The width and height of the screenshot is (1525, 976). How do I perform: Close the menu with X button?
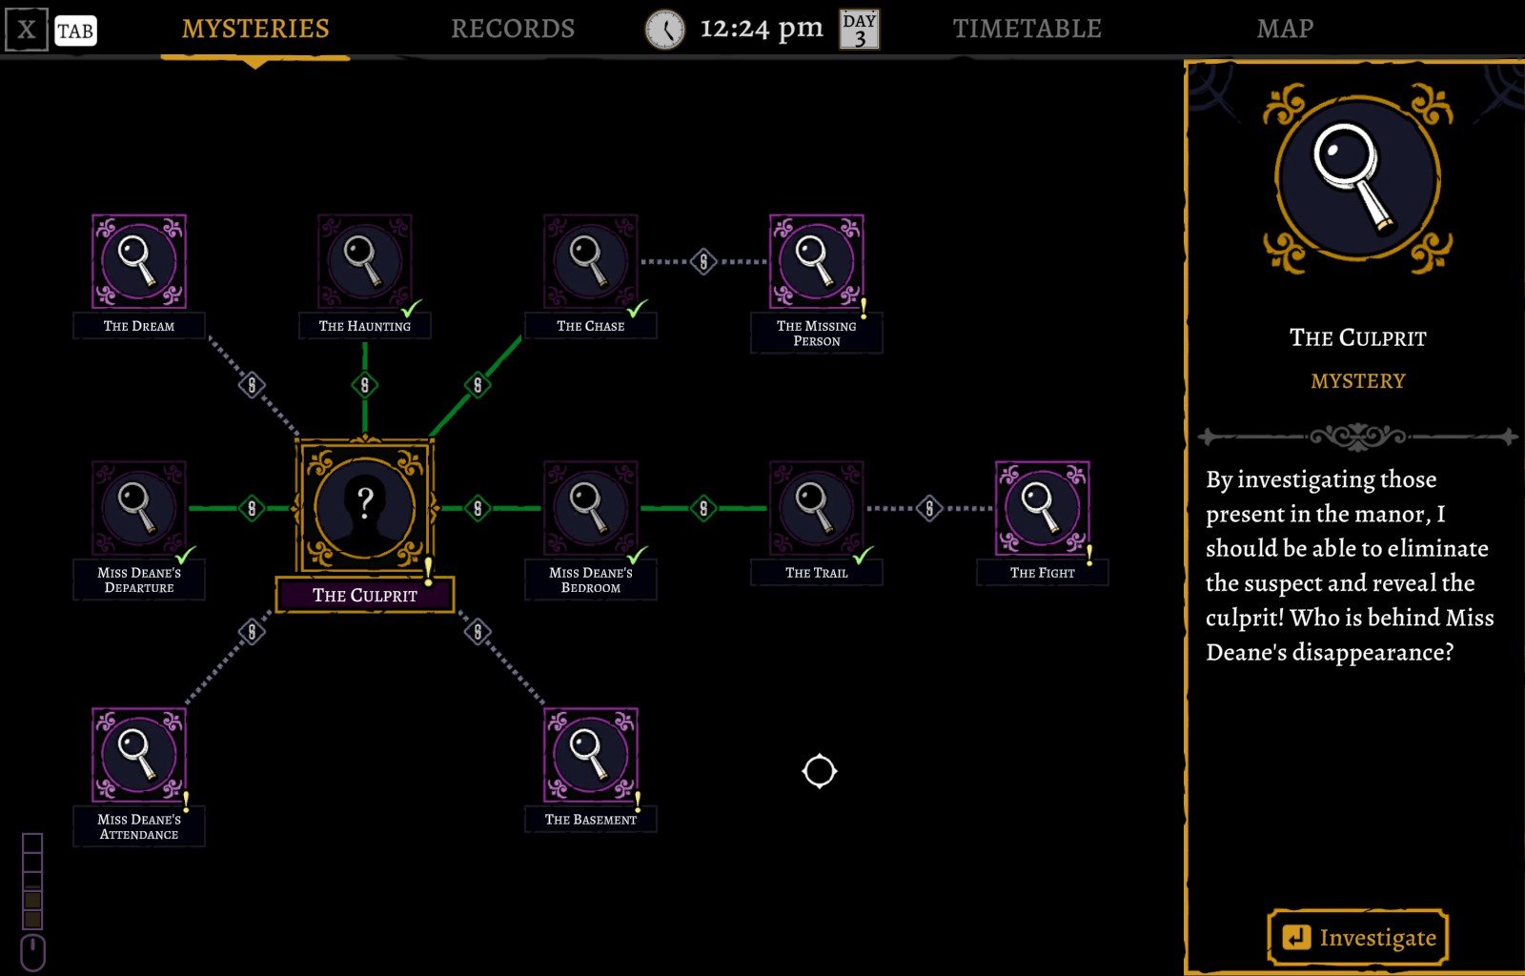tap(26, 30)
